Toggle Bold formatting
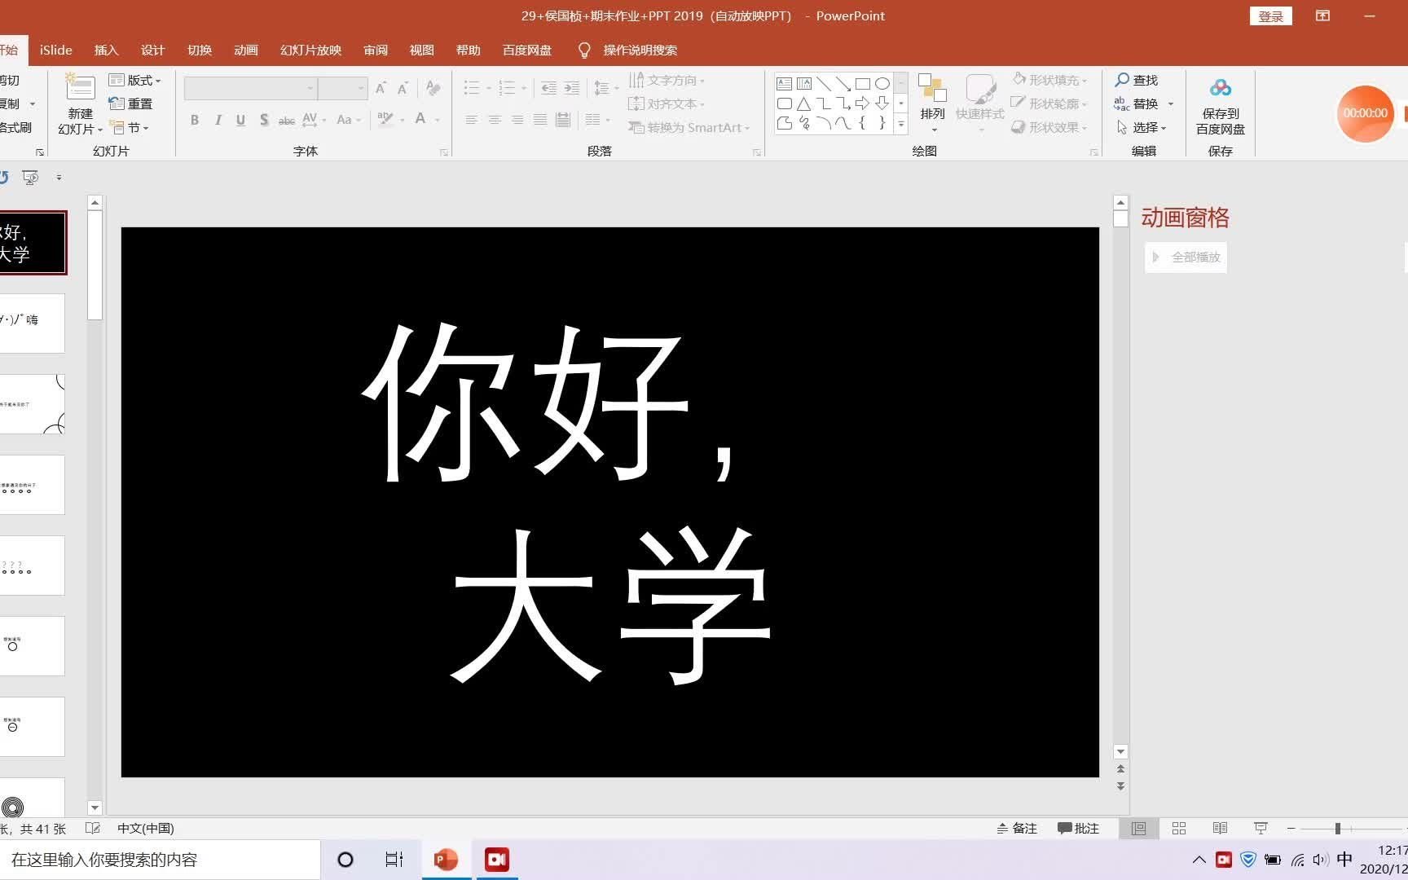This screenshot has width=1408, height=880. [x=195, y=120]
